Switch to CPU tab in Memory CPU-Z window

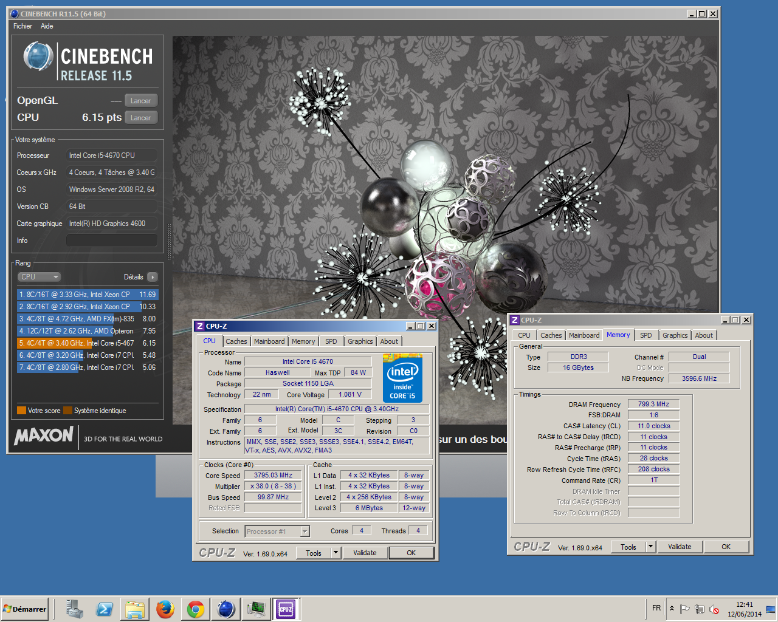coord(524,335)
